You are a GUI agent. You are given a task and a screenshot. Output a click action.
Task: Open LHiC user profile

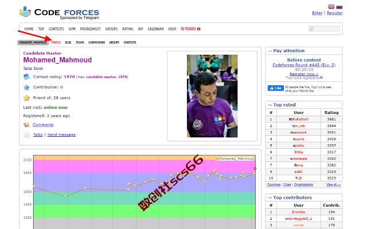(298, 172)
